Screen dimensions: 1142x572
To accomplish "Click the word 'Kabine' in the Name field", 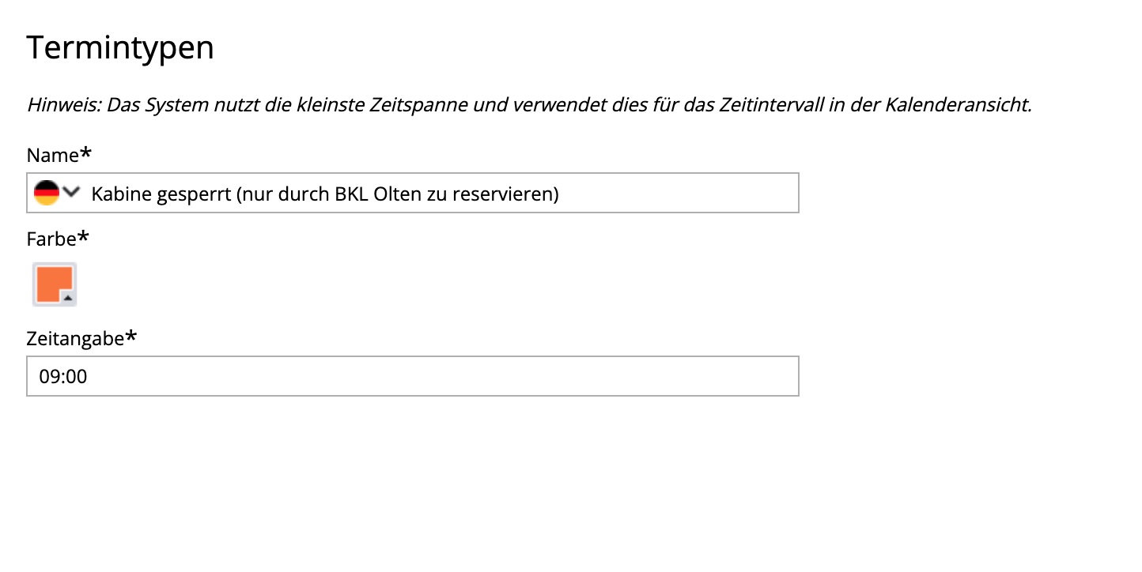I will click(118, 194).
